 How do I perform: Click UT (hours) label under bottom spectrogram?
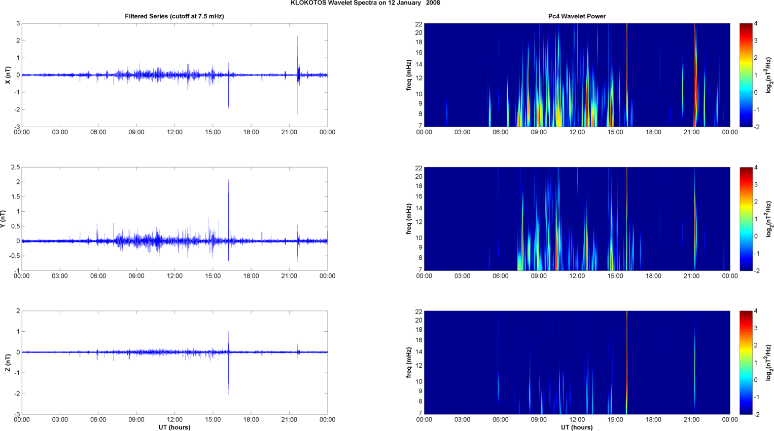point(577,427)
